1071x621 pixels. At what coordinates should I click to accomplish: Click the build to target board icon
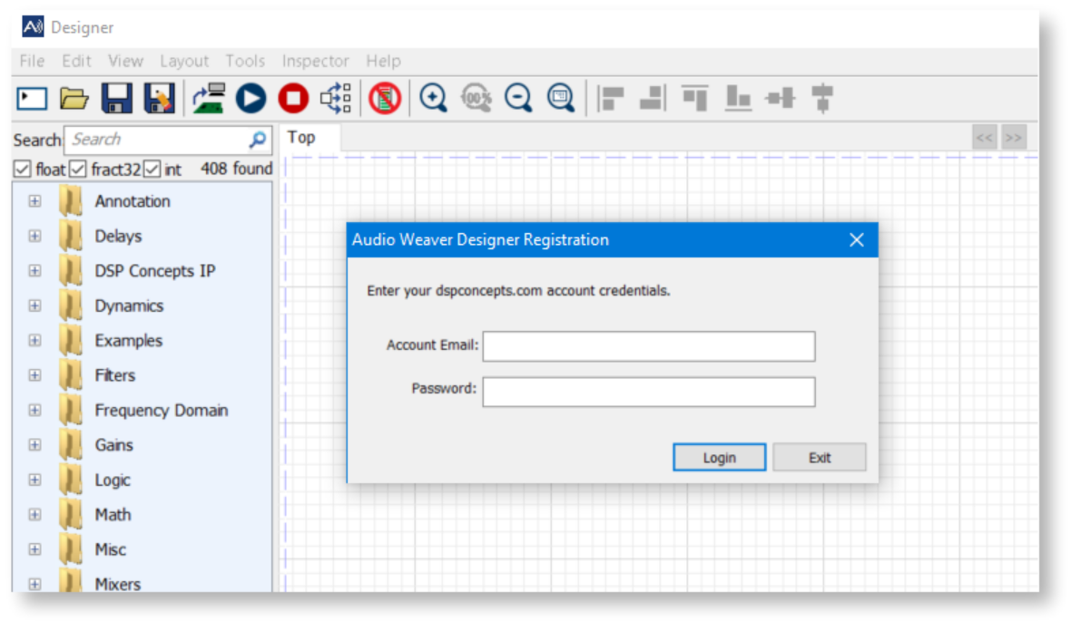[209, 98]
